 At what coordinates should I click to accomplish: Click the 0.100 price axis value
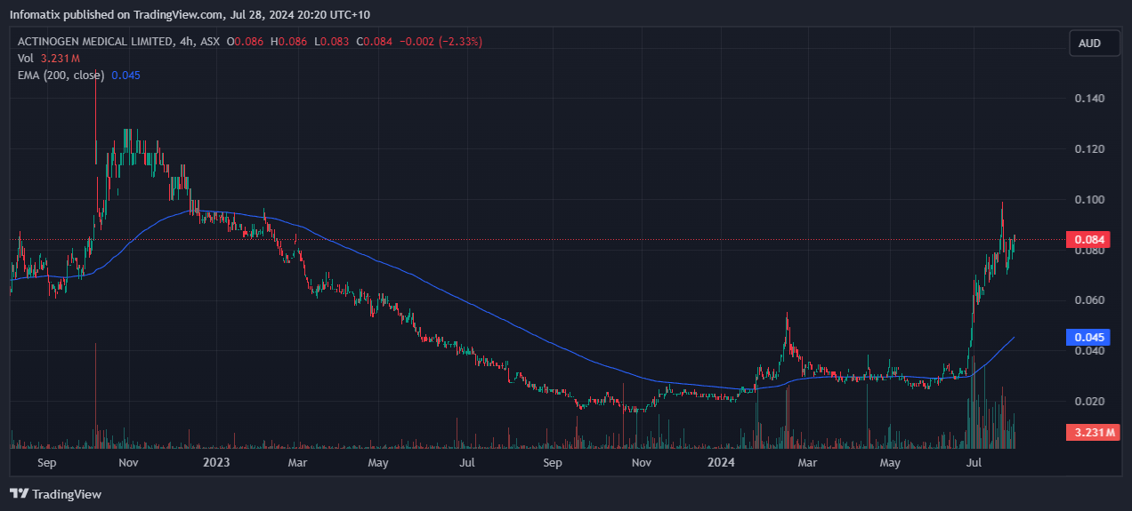1090,199
